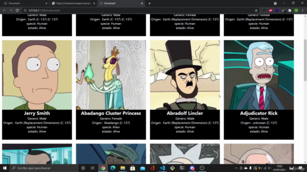Click the page's vertical scrollbar thumb

tap(305, 60)
